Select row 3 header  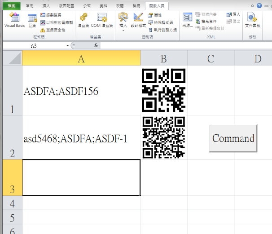pos(13,177)
